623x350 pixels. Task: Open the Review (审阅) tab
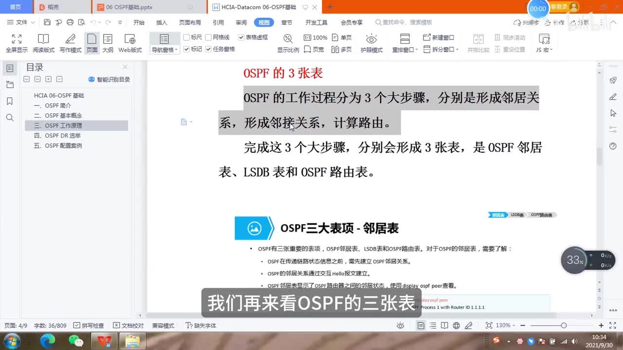(241, 22)
